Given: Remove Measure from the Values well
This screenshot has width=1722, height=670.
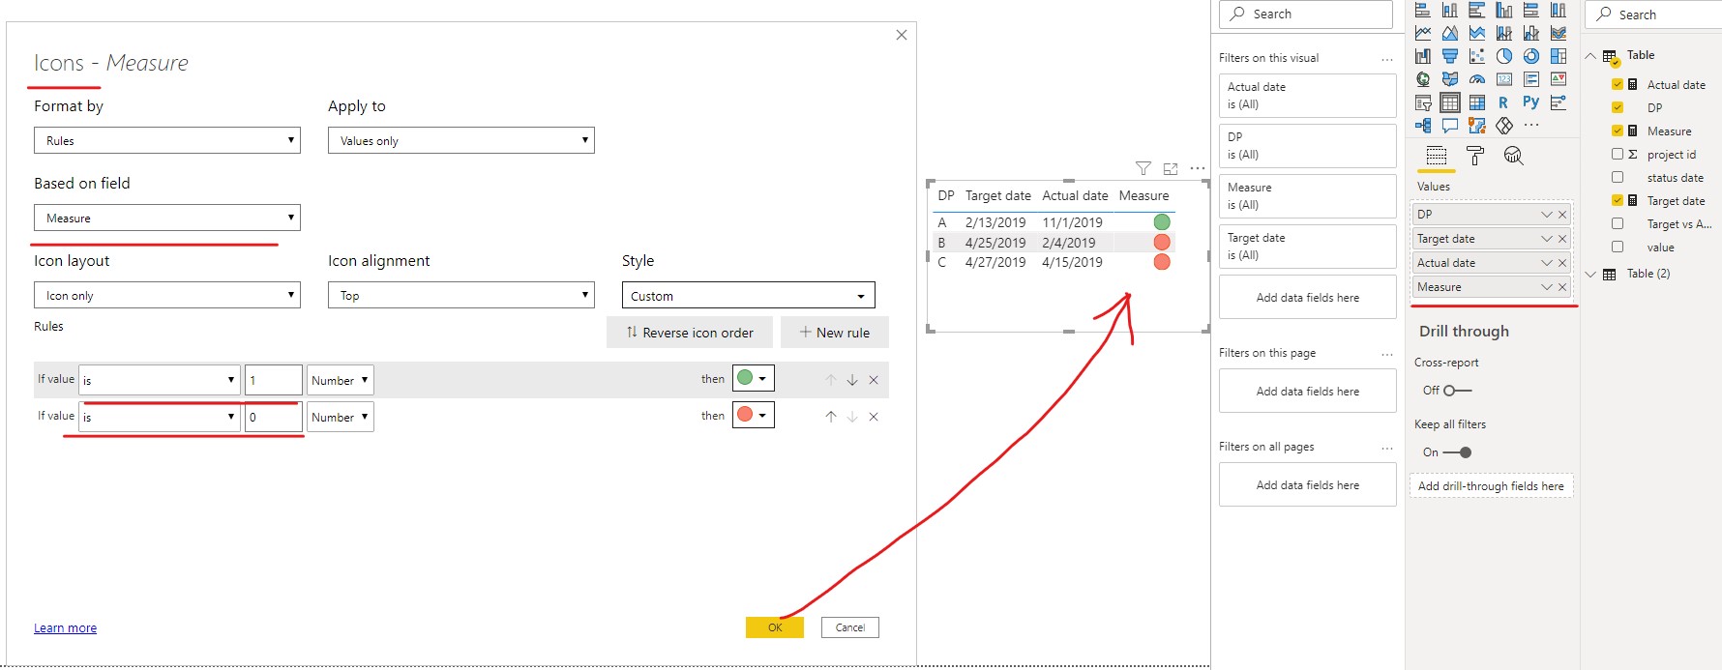Looking at the screenshot, I should click(x=1562, y=287).
